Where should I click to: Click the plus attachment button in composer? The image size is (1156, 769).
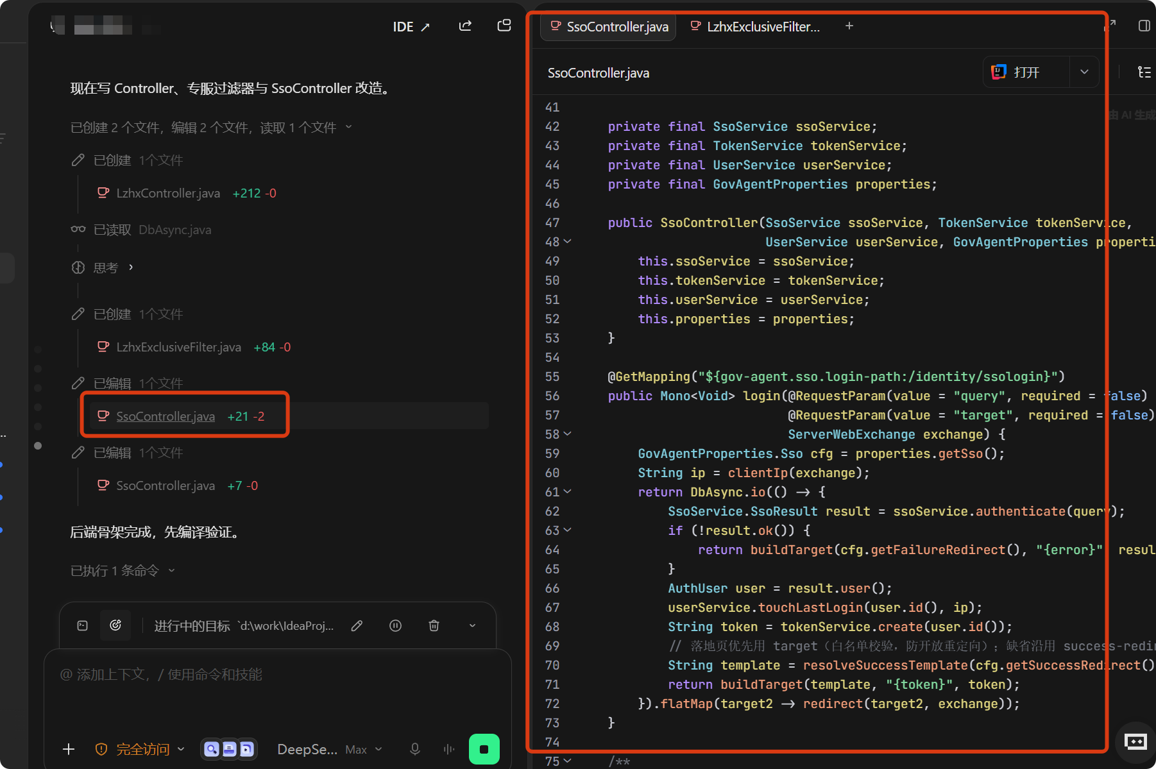tap(69, 749)
